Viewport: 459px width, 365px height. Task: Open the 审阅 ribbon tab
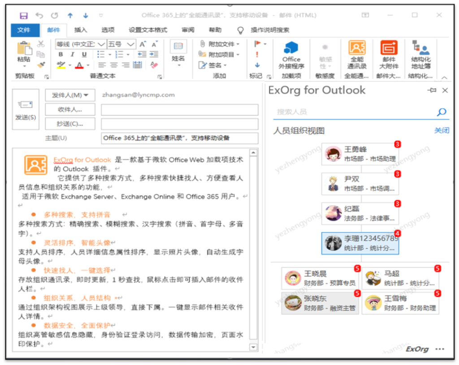click(x=188, y=30)
